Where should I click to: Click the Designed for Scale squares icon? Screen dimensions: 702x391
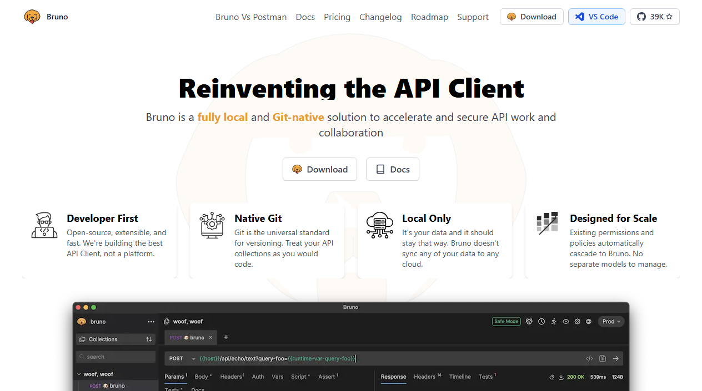548,222
